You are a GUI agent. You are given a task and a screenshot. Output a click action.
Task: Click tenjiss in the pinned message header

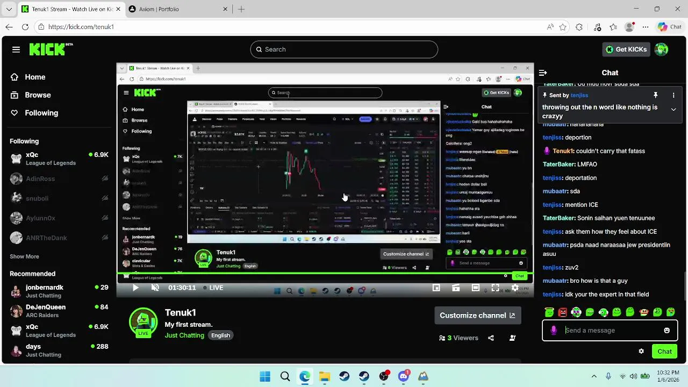click(579, 95)
